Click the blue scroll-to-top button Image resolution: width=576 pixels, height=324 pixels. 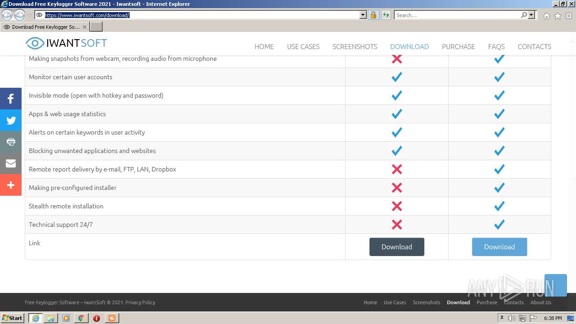pos(556,285)
